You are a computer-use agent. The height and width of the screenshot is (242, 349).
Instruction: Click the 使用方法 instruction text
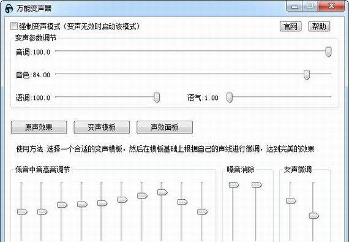[x=165, y=149]
